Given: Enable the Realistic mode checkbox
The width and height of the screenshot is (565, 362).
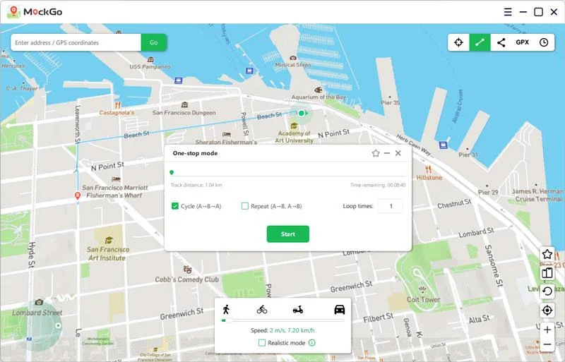Looking at the screenshot, I should tap(262, 343).
